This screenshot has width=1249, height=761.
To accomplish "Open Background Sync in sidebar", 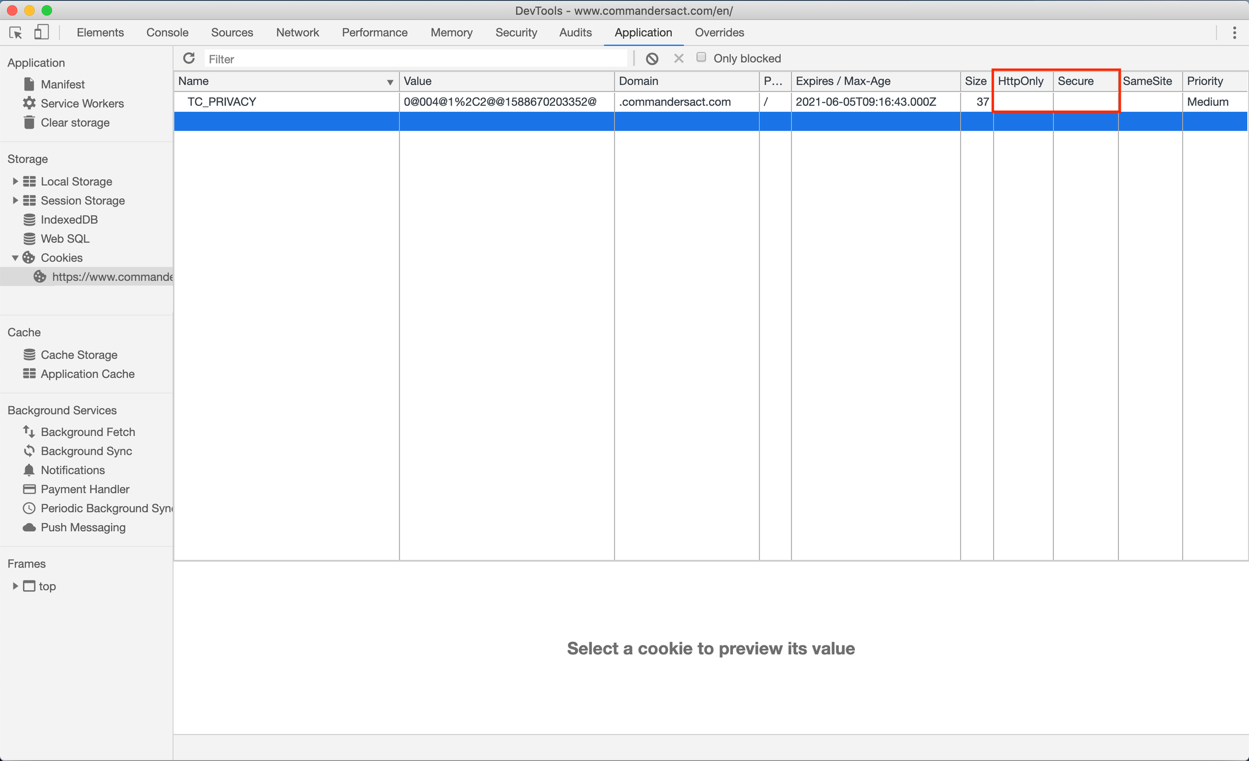I will click(x=86, y=451).
